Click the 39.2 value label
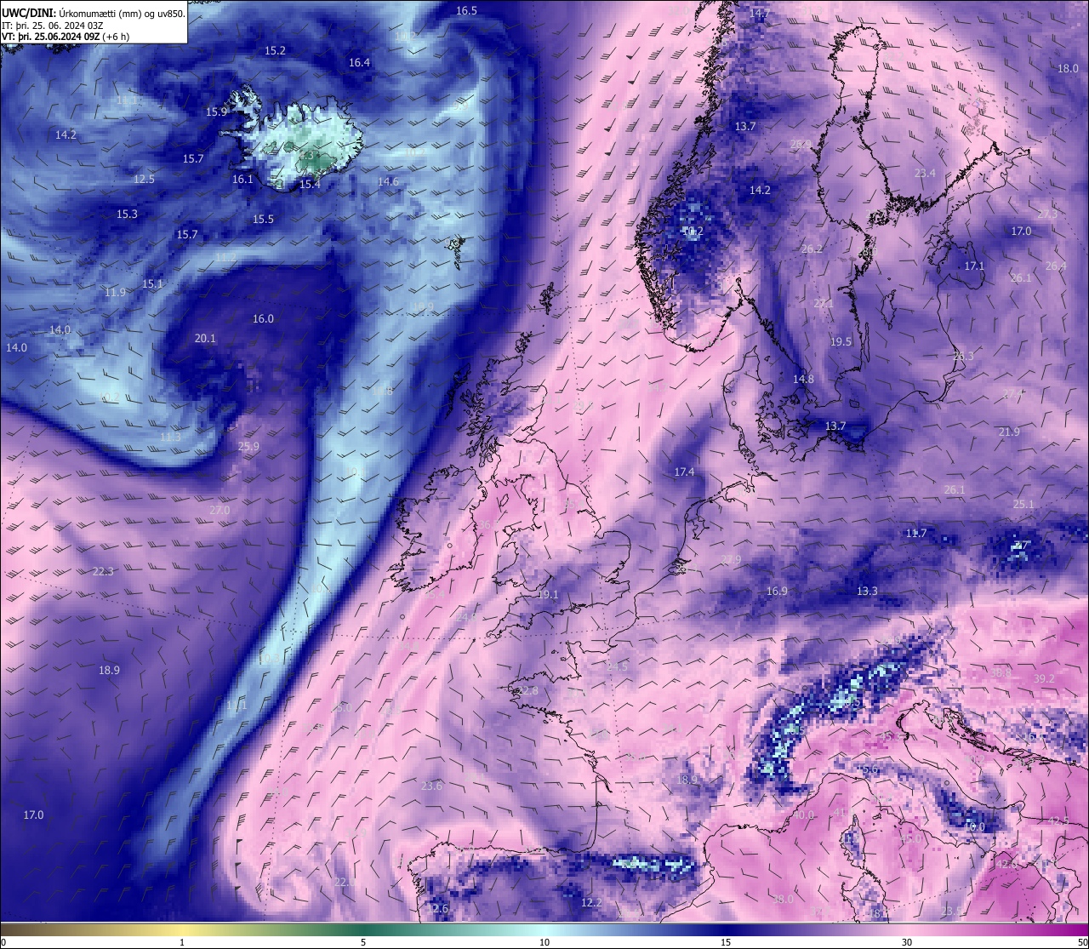This screenshot has width=1089, height=949. (1044, 679)
